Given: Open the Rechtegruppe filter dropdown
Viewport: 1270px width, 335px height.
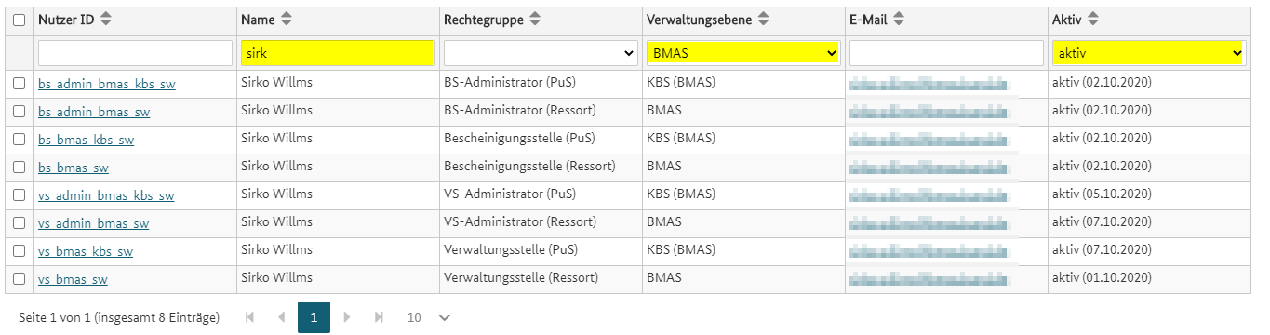Looking at the screenshot, I should (x=540, y=53).
